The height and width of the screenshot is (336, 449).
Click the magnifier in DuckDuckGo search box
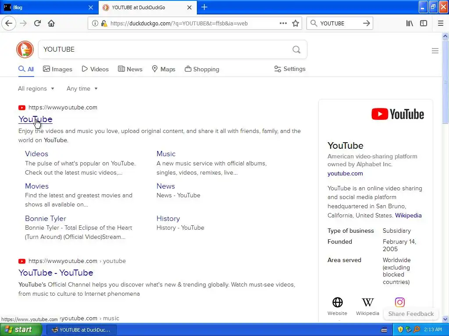(x=296, y=50)
